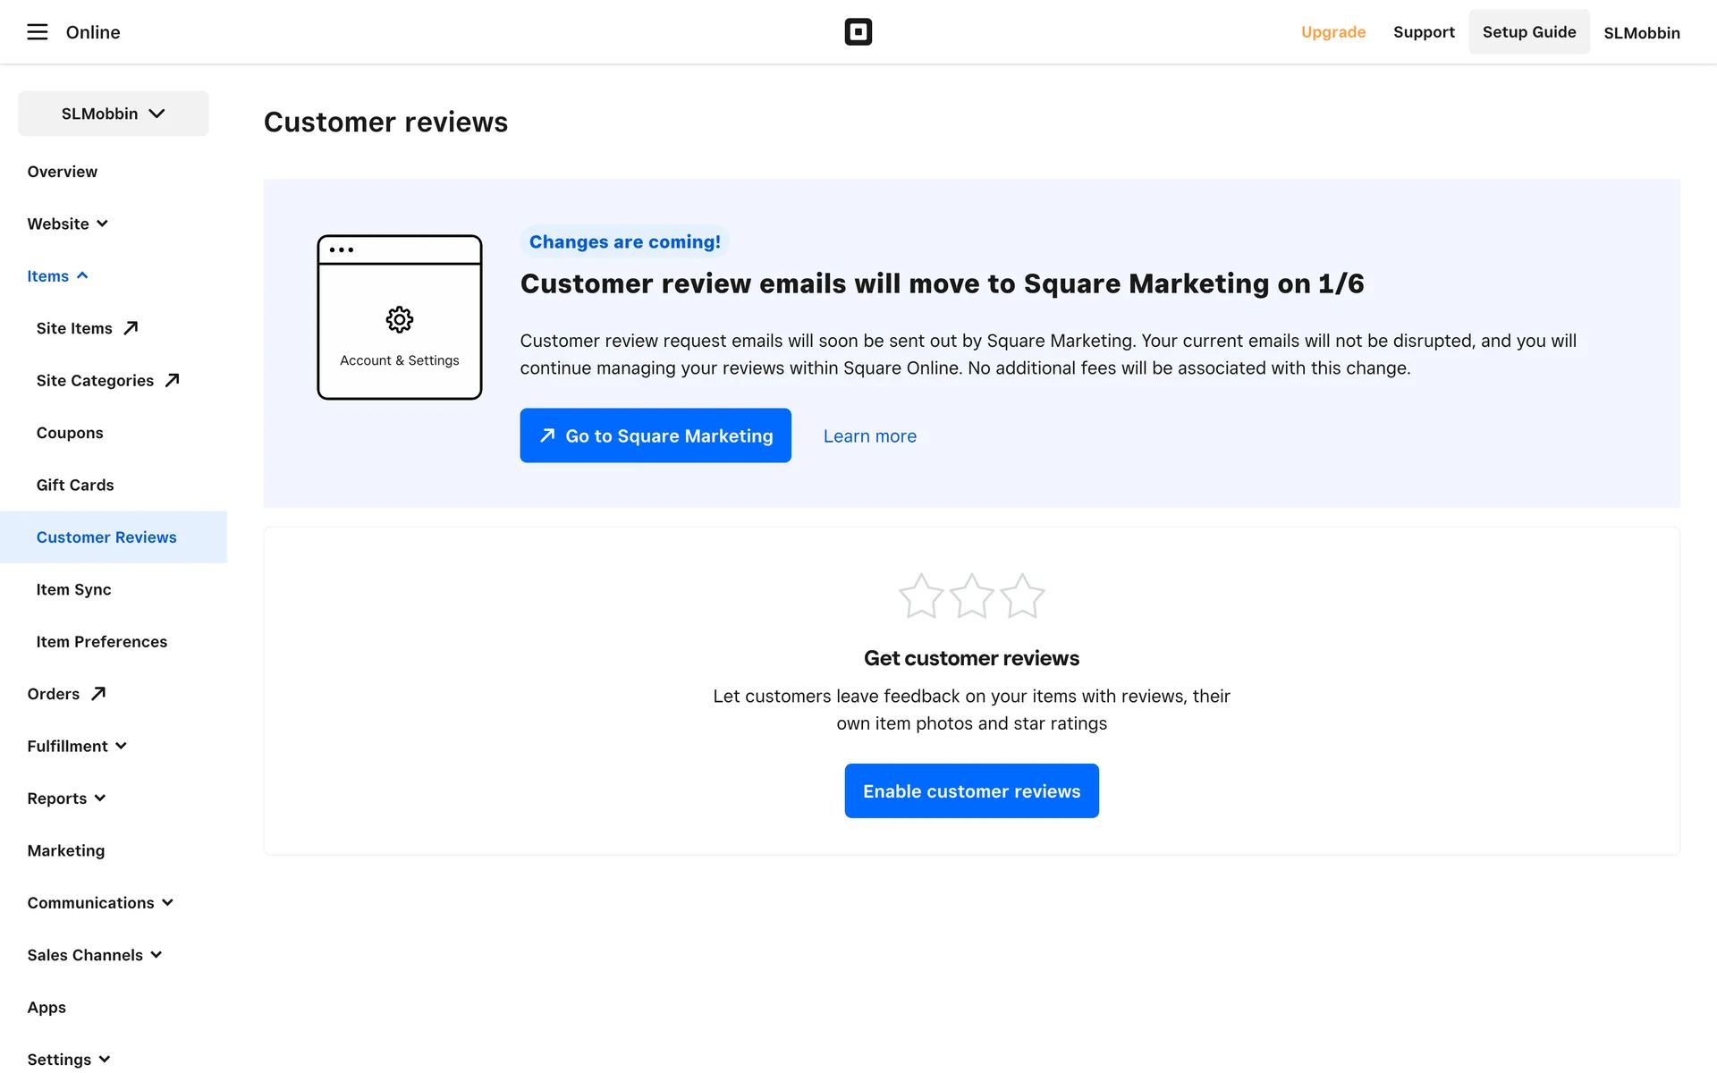The image size is (1717, 1073).
Task: Click the Site Items external arrow icon
Action: pos(131,328)
